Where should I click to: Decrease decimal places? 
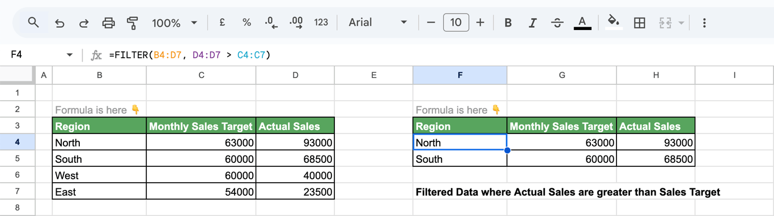(271, 23)
